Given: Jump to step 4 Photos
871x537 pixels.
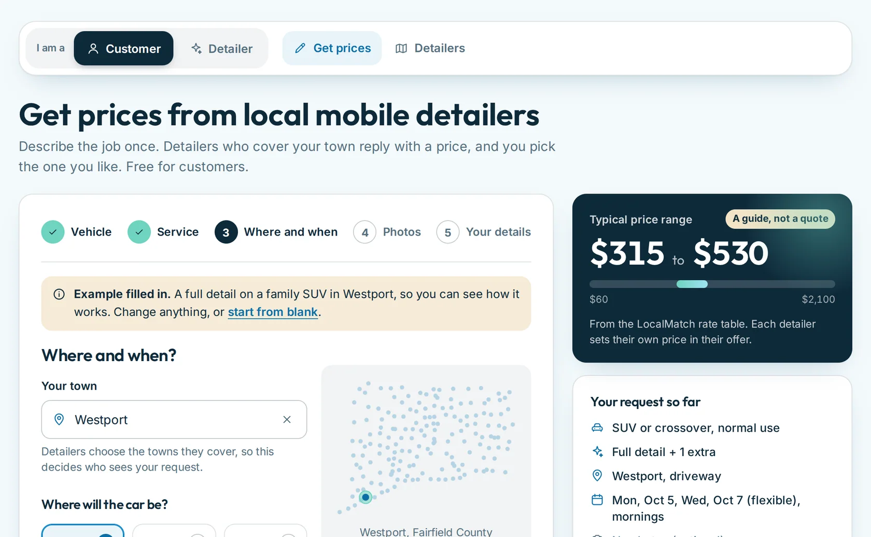Looking at the screenshot, I should tap(387, 232).
